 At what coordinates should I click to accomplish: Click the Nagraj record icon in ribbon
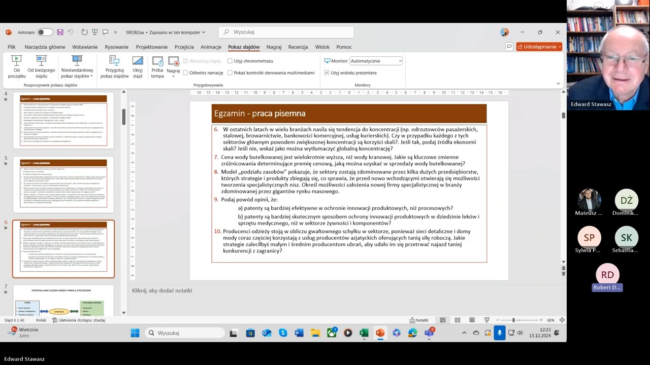[174, 61]
